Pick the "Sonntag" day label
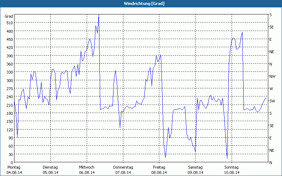 (232, 168)
